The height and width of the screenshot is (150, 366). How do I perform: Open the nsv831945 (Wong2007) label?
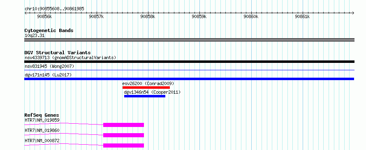tap(49, 67)
